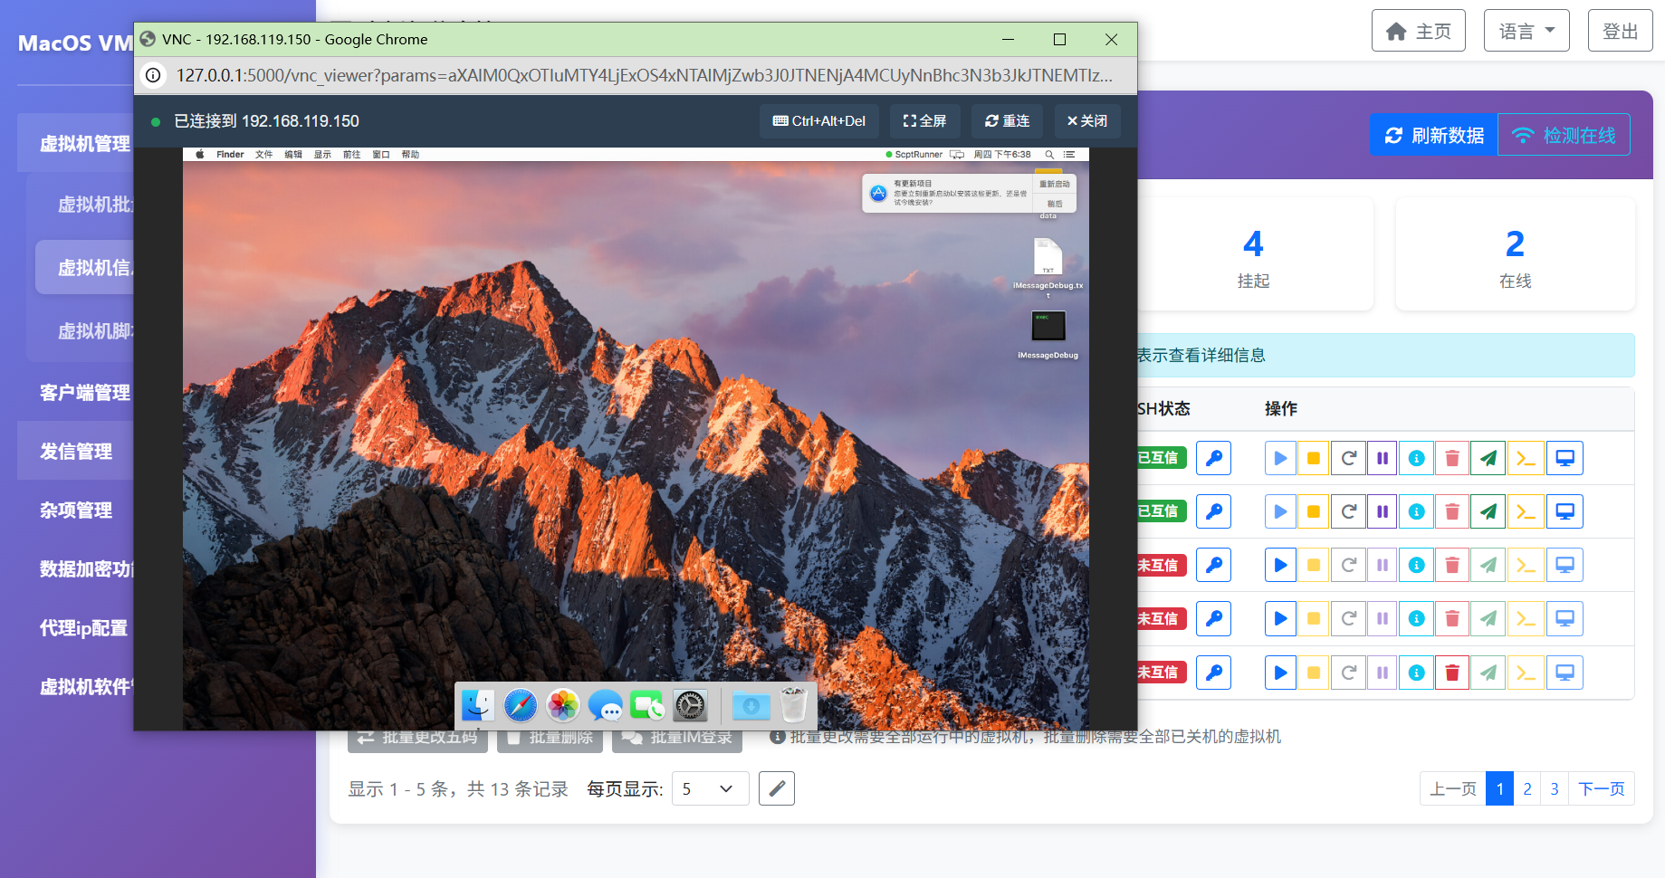Screen dimensions: 1665x878
Task: Open the per-page count dropdown showing 5
Action: click(x=709, y=788)
